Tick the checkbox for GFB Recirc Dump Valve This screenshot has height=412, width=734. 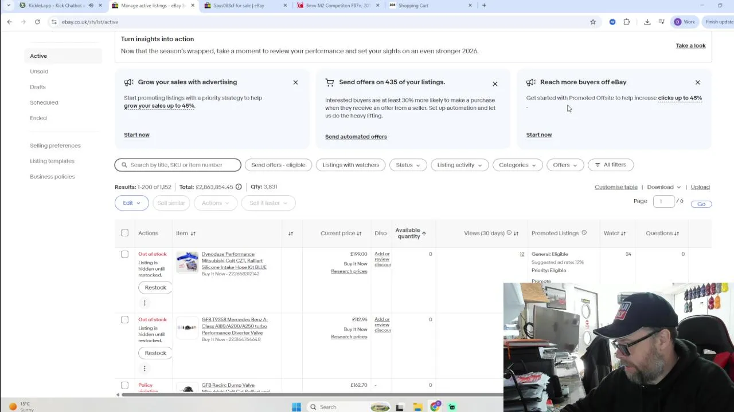124,385
